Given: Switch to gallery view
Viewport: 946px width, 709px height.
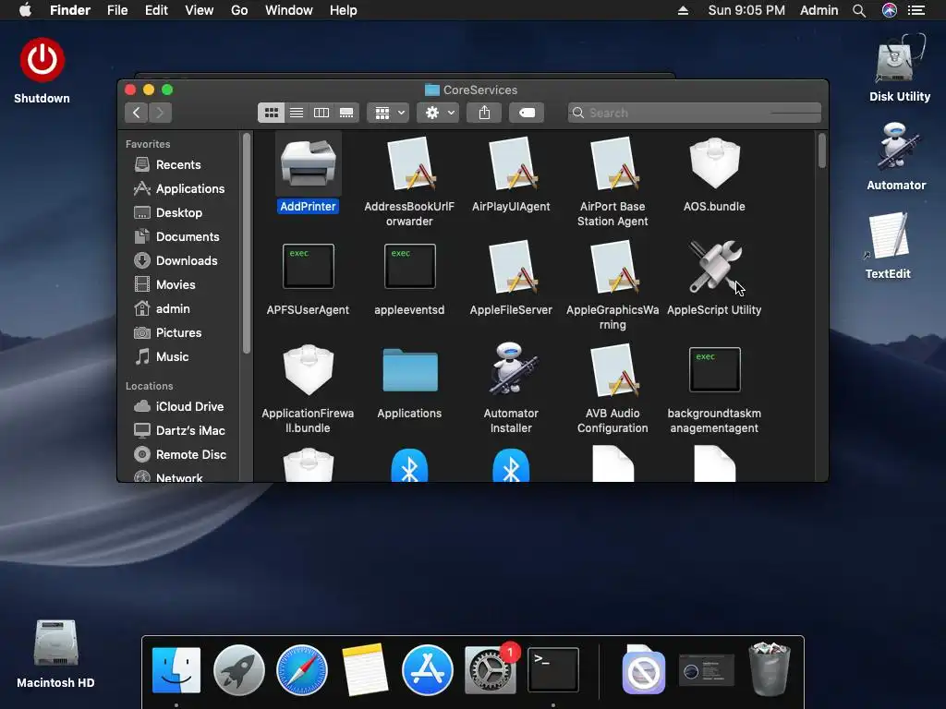Looking at the screenshot, I should point(347,113).
